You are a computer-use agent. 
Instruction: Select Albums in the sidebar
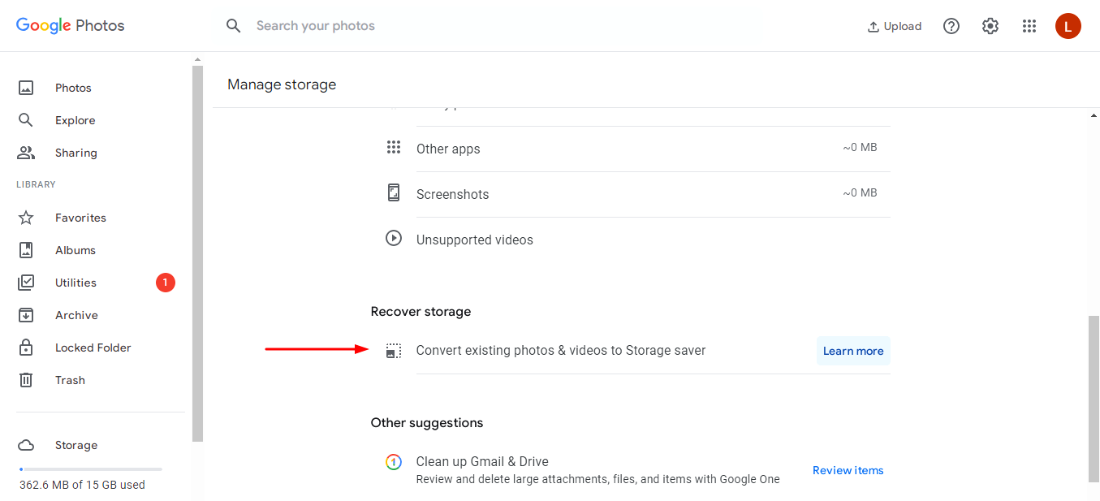click(x=25, y=249)
